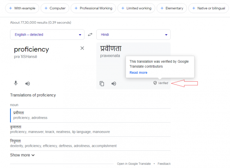Click the 'Translations of proficiency' heading

pyautogui.click(x=33, y=95)
